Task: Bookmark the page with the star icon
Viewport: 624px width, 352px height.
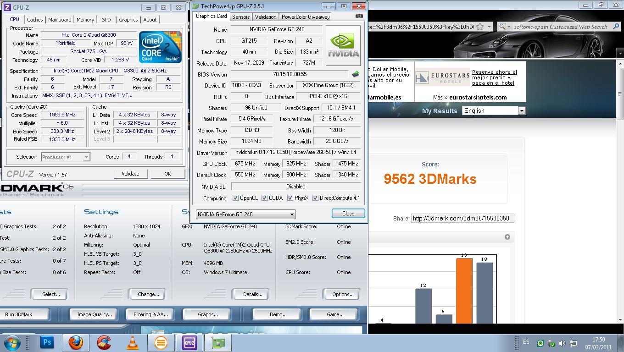Action: (480, 27)
